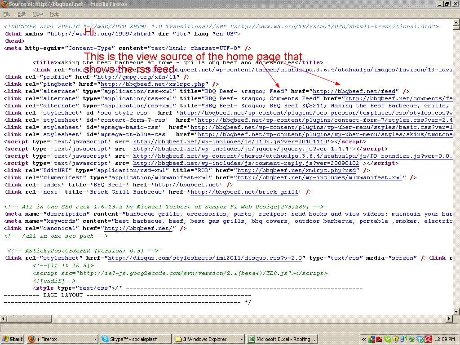This screenshot has width=460, height=345.
Task: Open the File menu
Action: (x=7, y=14)
